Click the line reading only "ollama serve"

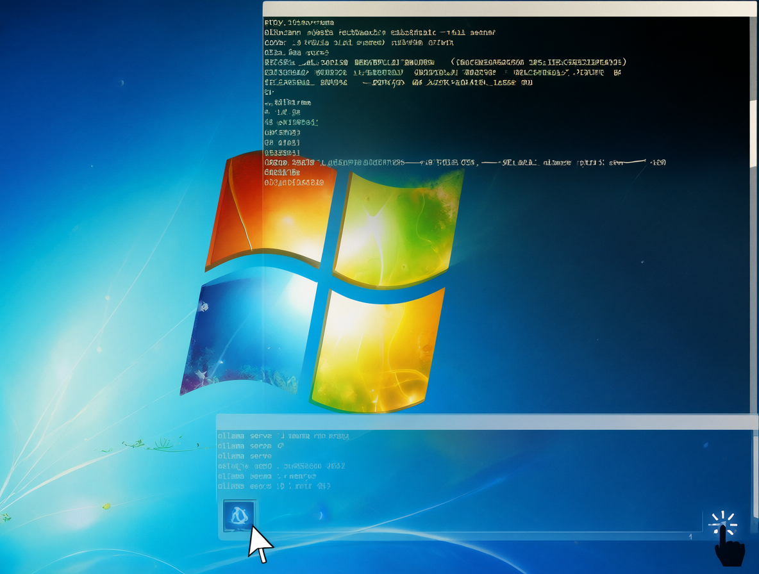click(x=244, y=456)
